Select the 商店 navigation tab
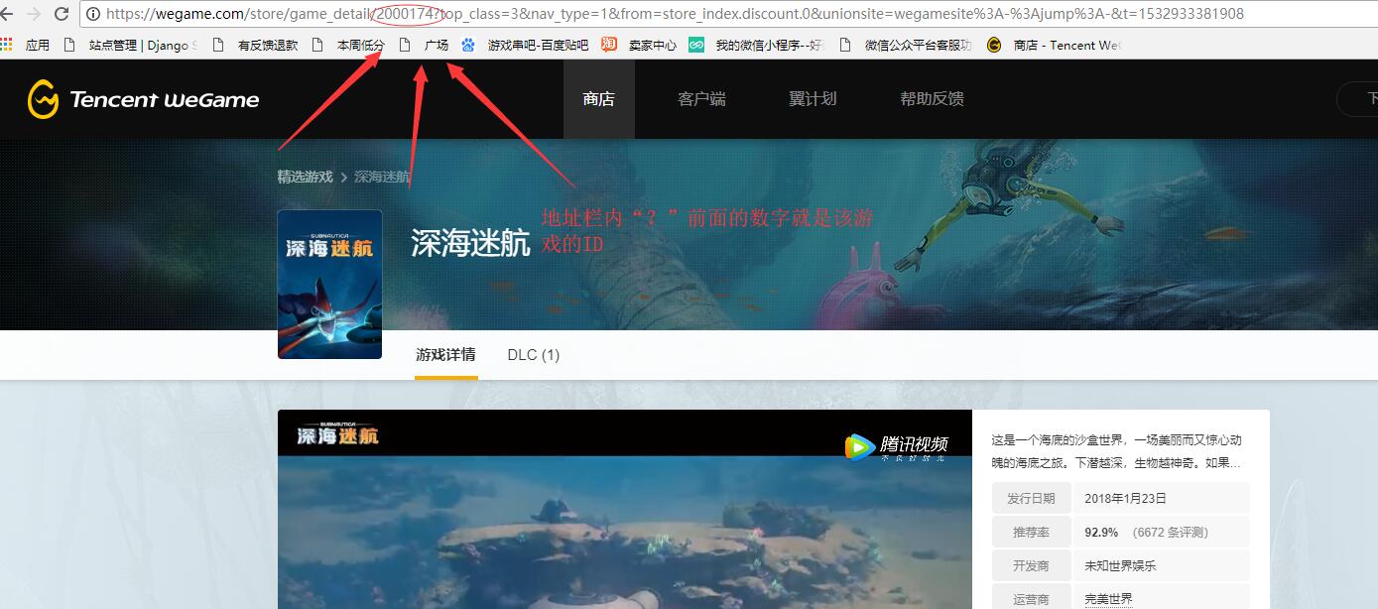This screenshot has width=1378, height=609. [599, 99]
